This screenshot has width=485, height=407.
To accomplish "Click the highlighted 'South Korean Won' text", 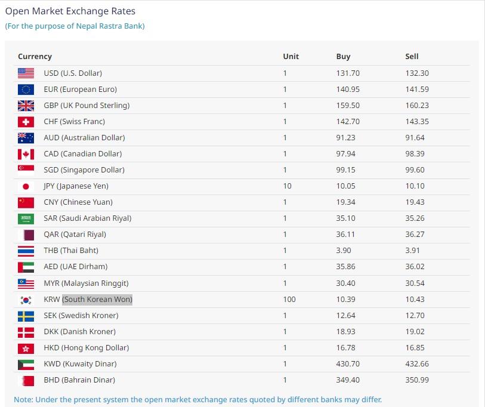I will point(97,300).
